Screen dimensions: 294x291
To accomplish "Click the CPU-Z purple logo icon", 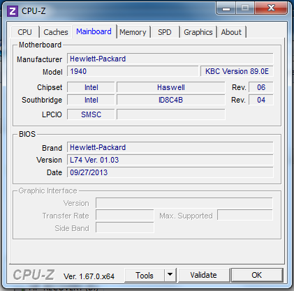I will tap(13, 11).
